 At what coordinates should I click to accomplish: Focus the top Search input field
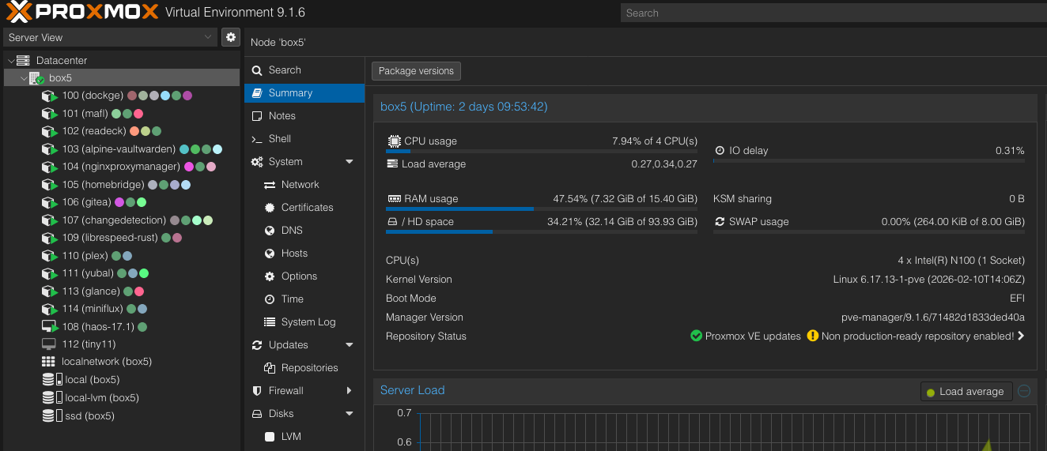[x=833, y=13]
